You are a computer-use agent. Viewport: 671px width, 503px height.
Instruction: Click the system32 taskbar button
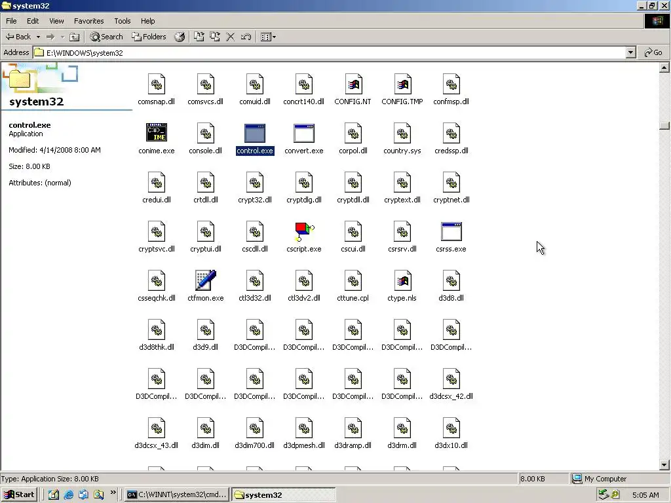click(x=283, y=495)
